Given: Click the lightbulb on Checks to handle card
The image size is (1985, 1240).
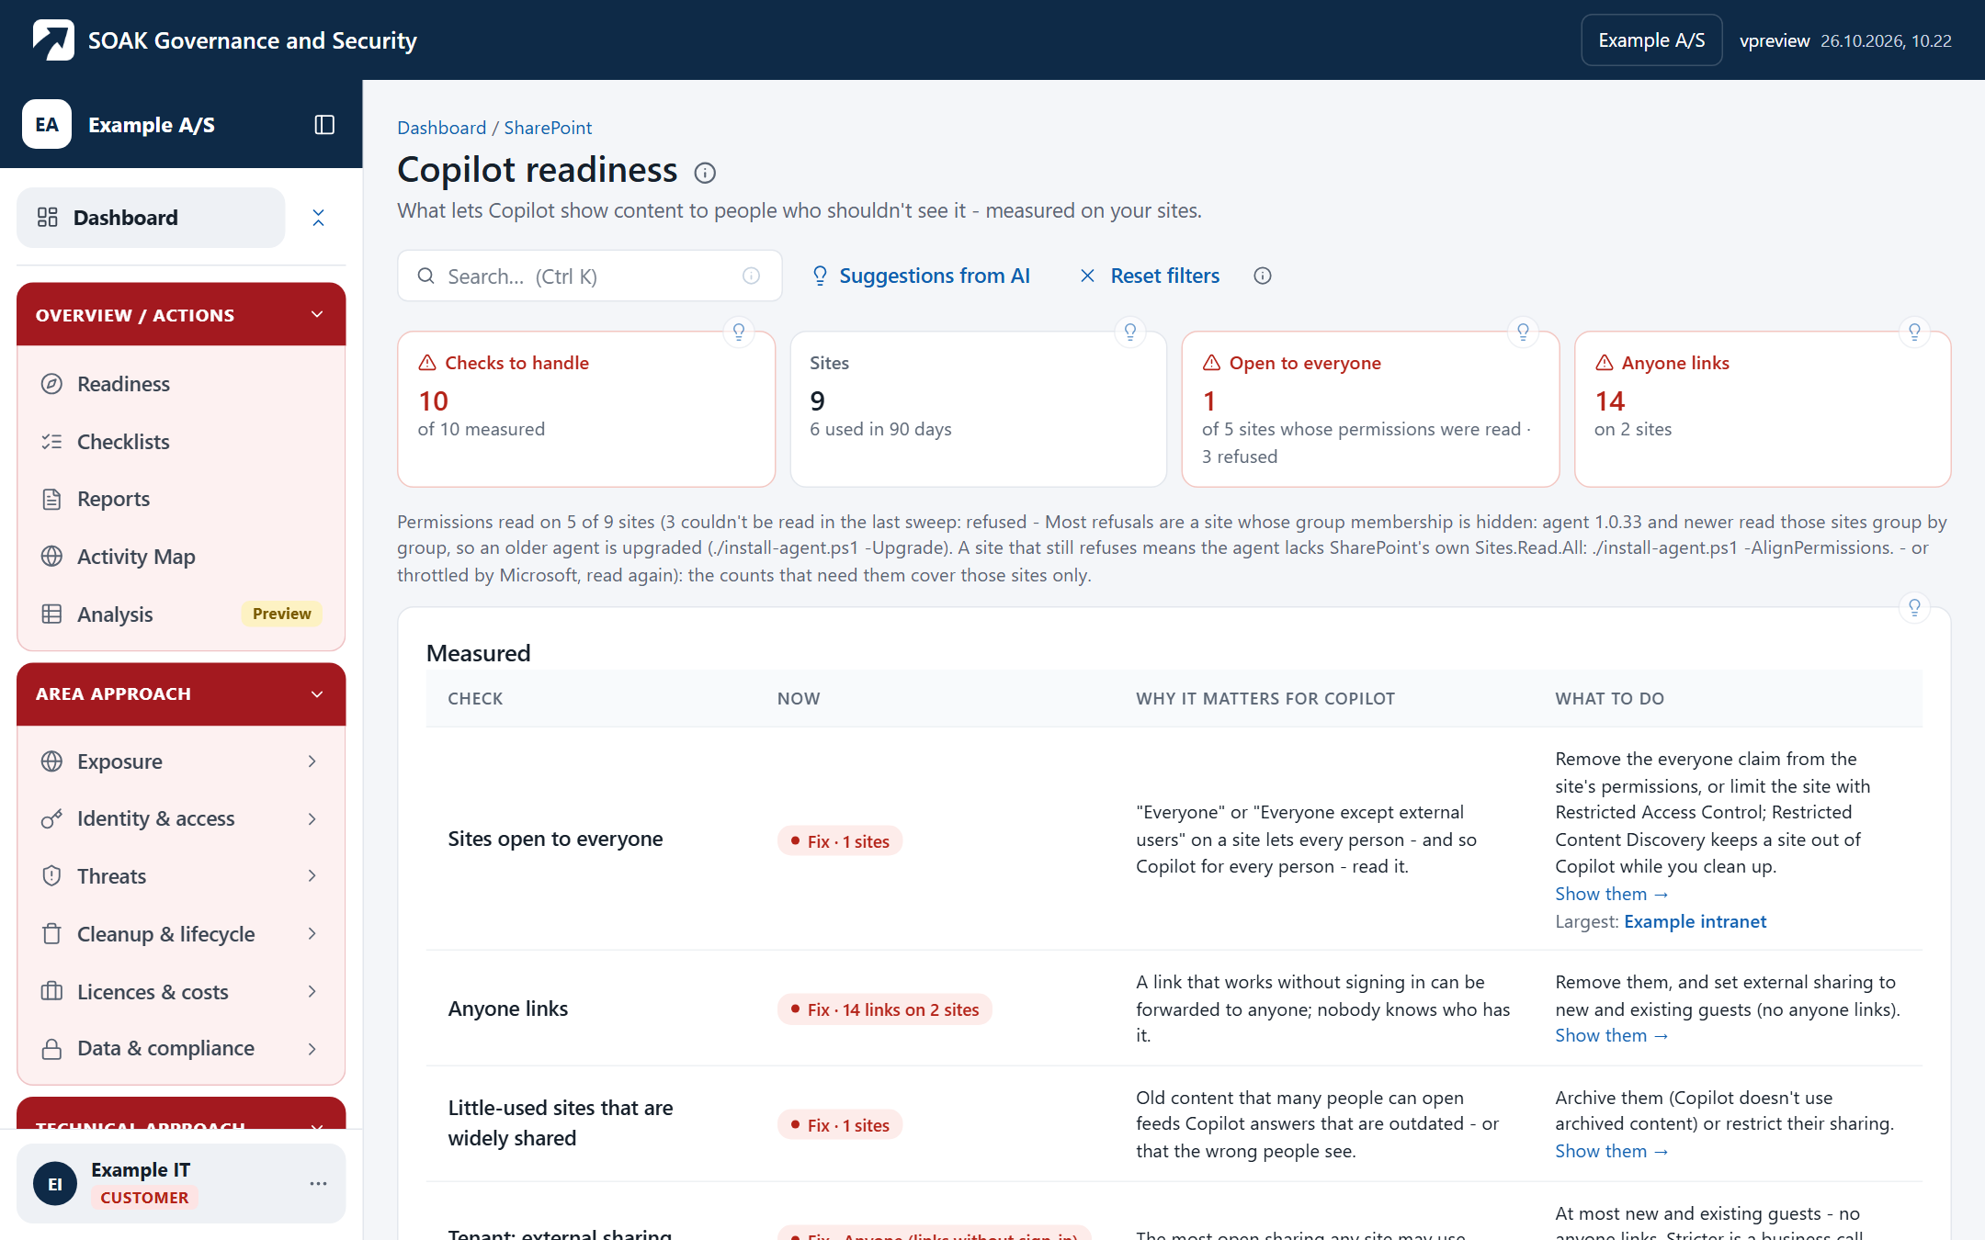Looking at the screenshot, I should click(739, 333).
